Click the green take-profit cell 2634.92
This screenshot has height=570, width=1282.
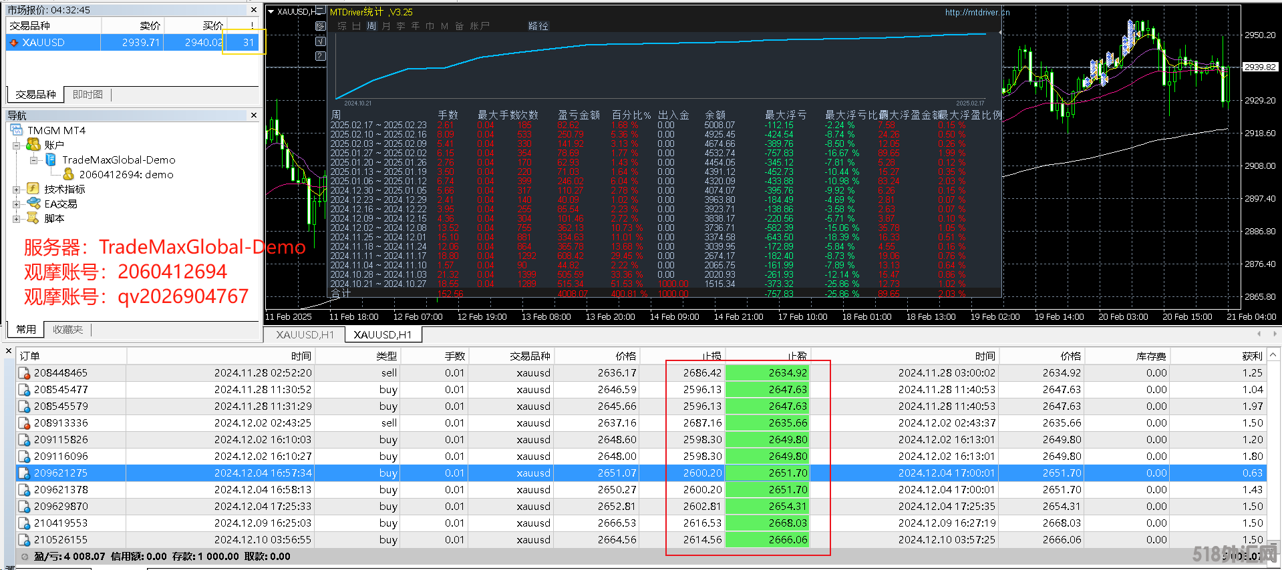coord(768,373)
